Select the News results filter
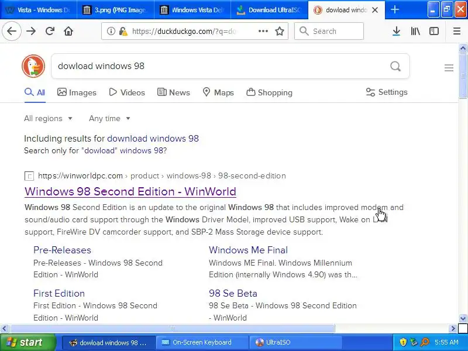The height and width of the screenshot is (351, 468). coord(173,92)
